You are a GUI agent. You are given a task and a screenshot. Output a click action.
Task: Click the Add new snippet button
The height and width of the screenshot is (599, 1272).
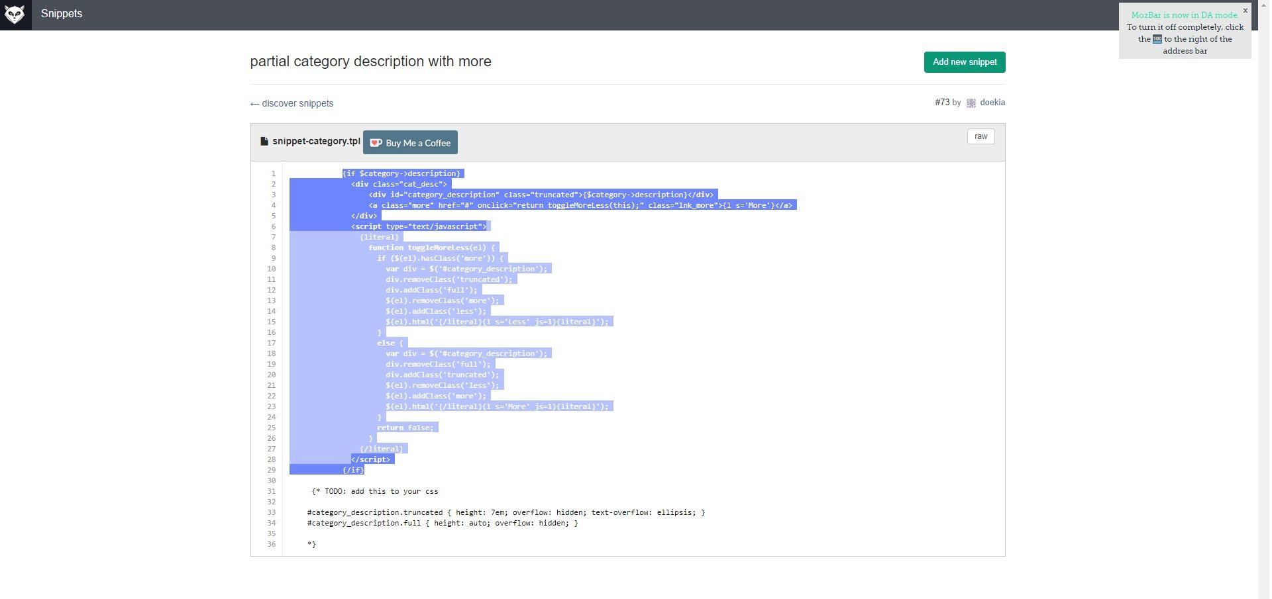[965, 62]
